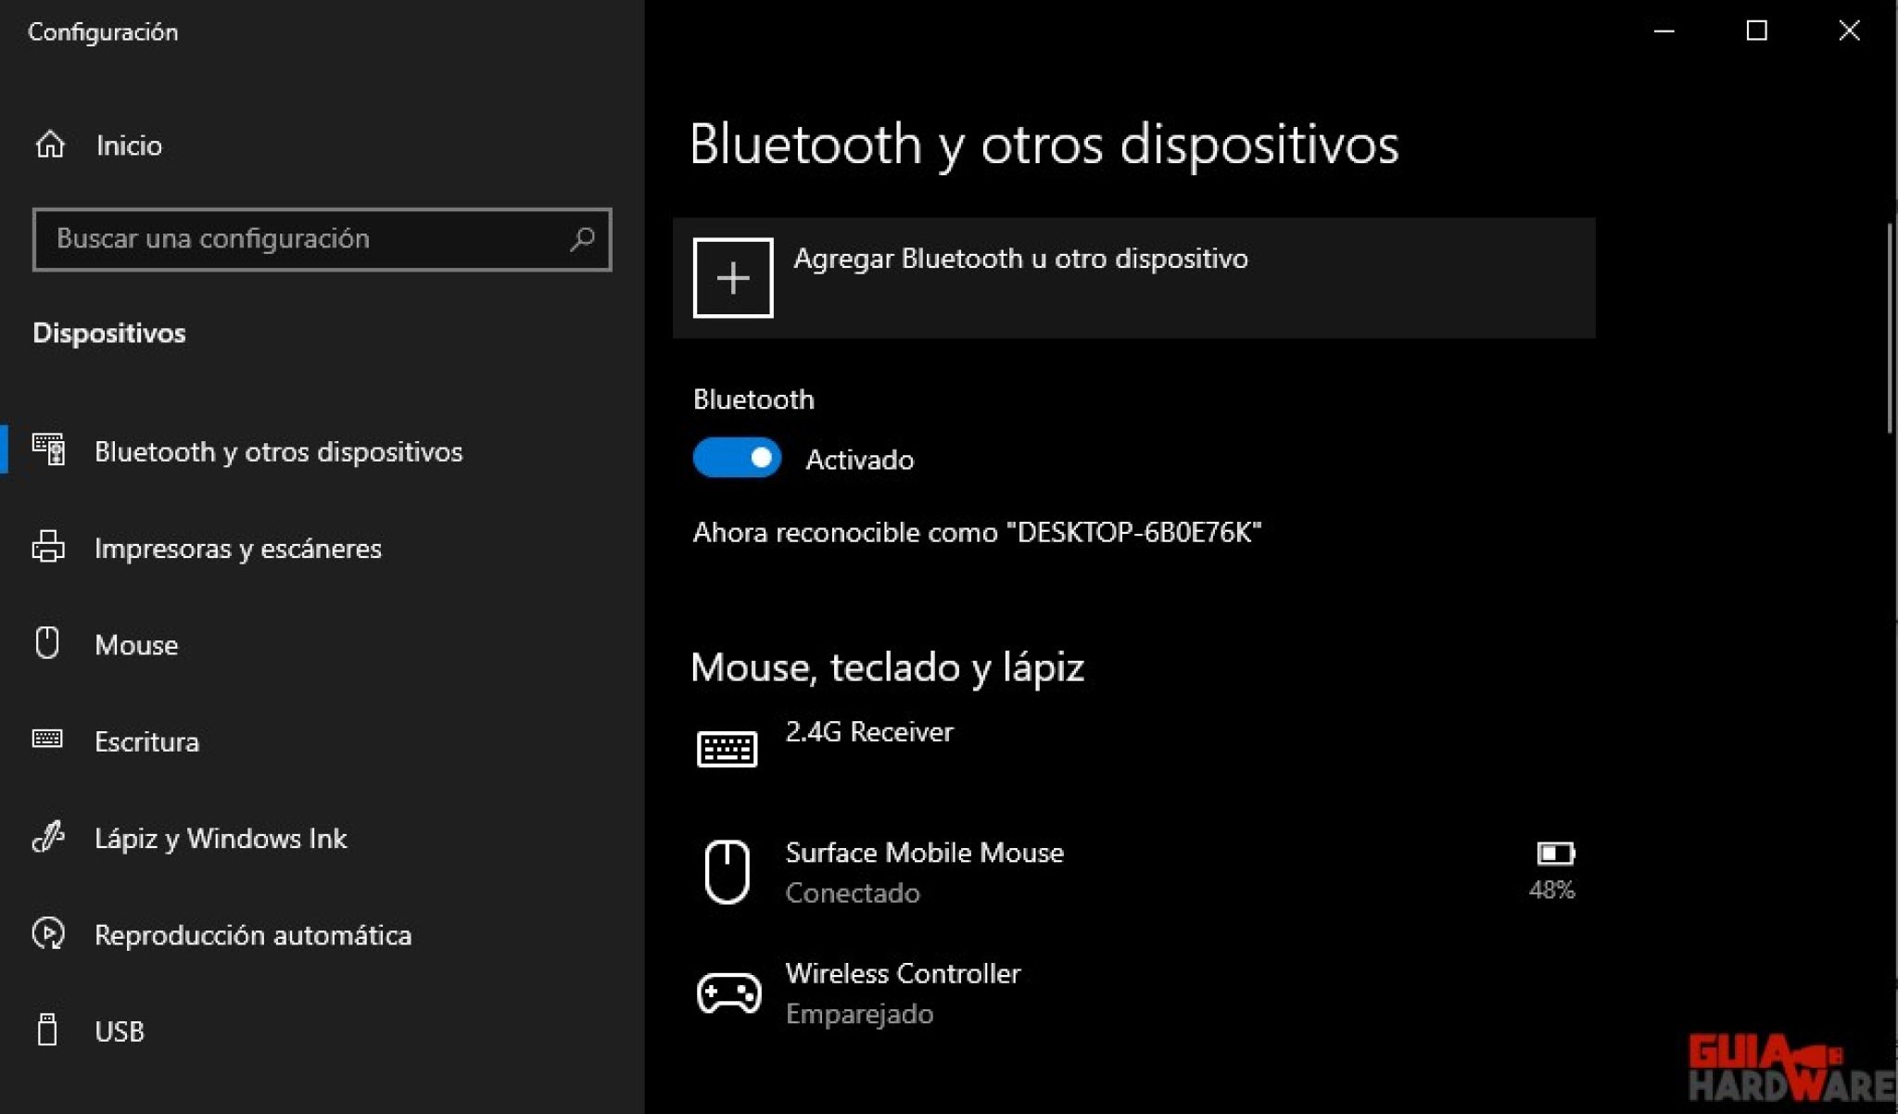Click the Inicio home icon
Image resolution: width=1898 pixels, height=1114 pixels.
click(x=50, y=145)
